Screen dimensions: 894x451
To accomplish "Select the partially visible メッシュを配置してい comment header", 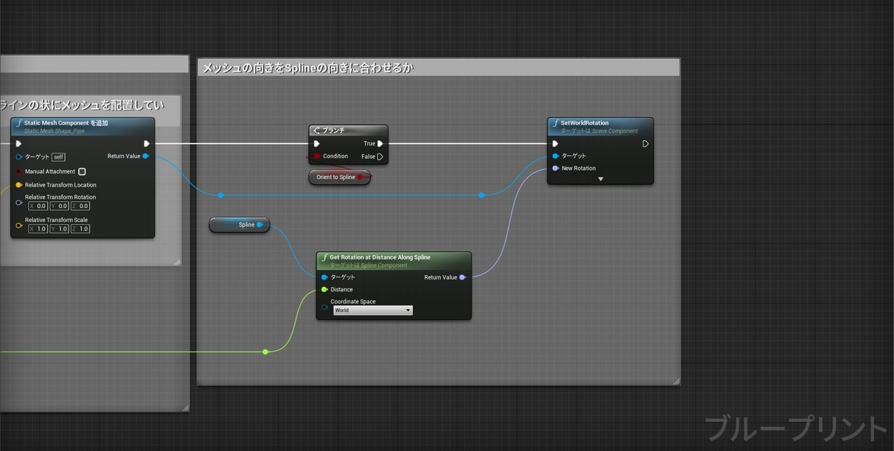I will [x=91, y=105].
